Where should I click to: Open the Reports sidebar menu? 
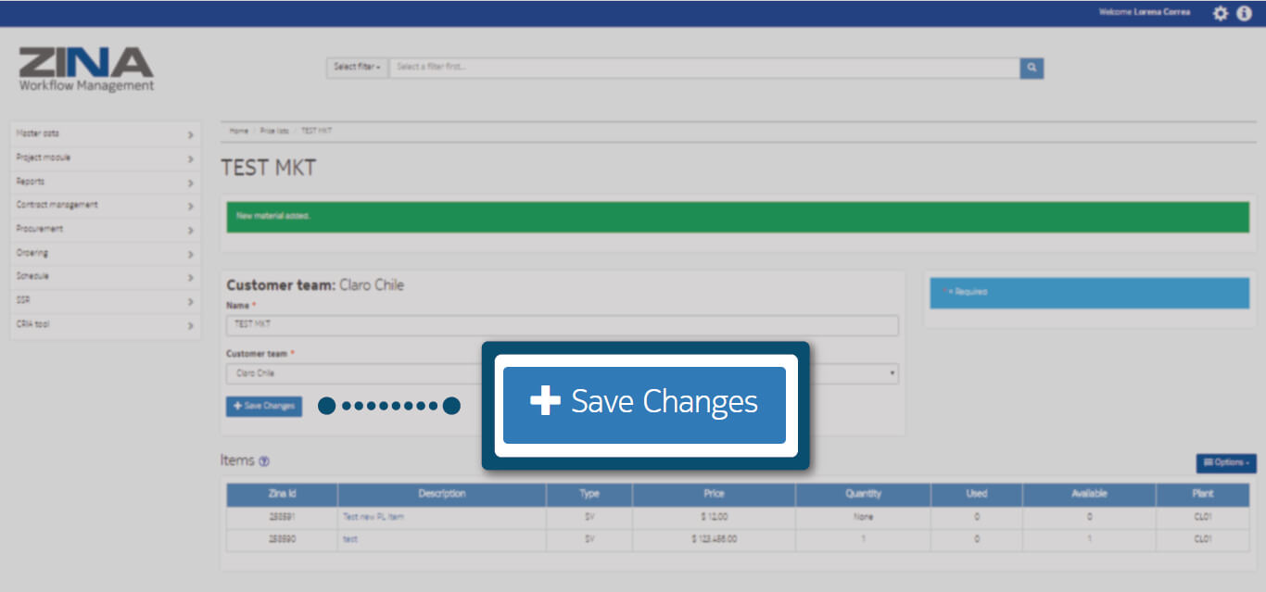(x=105, y=183)
